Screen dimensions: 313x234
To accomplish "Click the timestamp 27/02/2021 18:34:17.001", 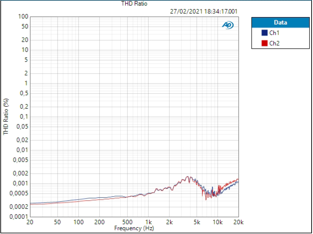I will click(204, 11).
